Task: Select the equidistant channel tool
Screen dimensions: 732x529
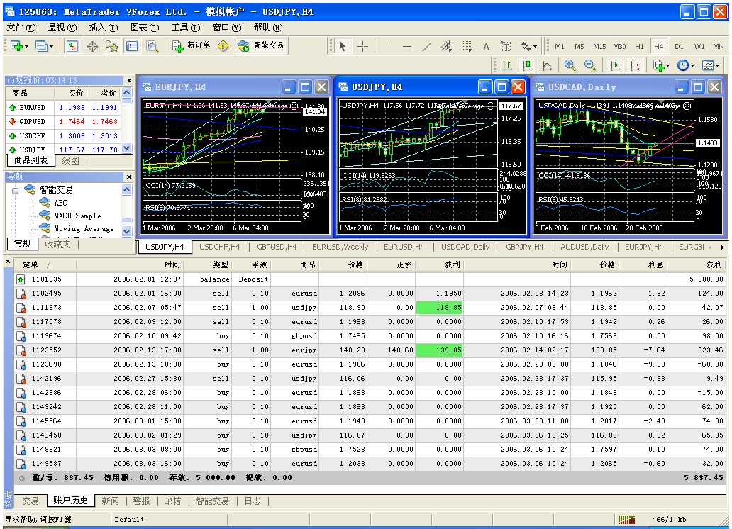Action: pyautogui.click(x=446, y=46)
